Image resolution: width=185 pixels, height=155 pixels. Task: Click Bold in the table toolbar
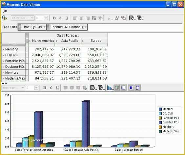(54, 18)
